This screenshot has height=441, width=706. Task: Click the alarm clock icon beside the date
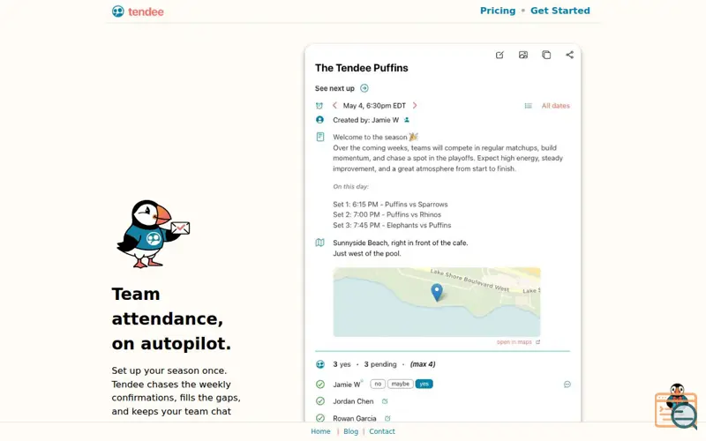pos(319,106)
